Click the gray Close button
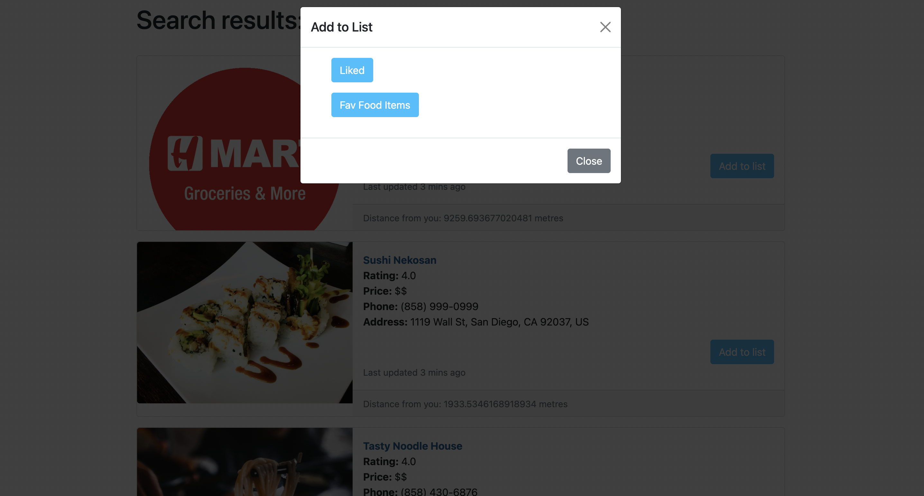This screenshot has height=496, width=924. (x=589, y=161)
